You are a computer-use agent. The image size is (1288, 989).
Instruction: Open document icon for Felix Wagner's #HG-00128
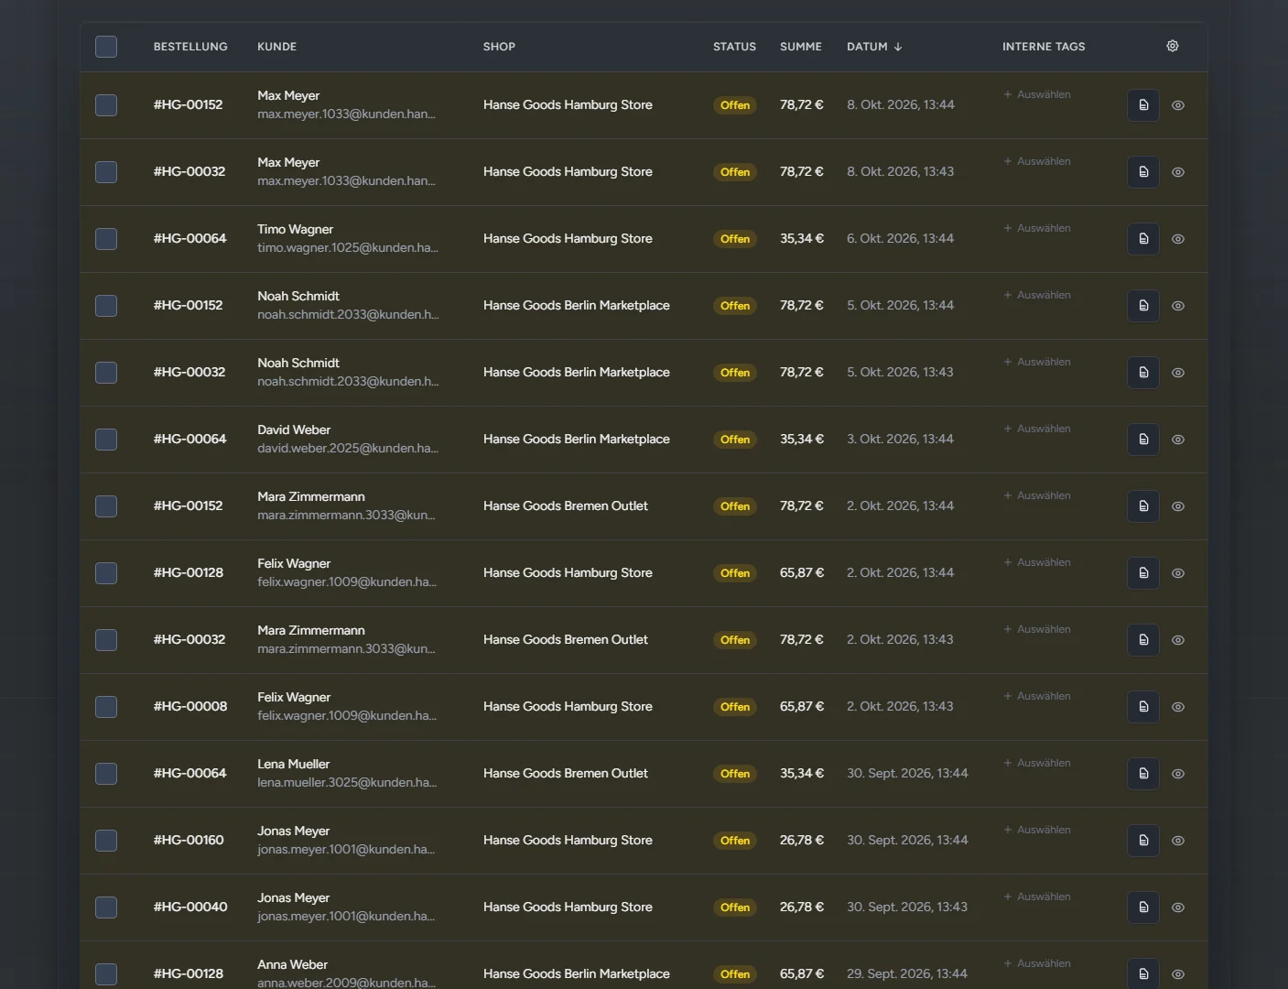(1143, 573)
